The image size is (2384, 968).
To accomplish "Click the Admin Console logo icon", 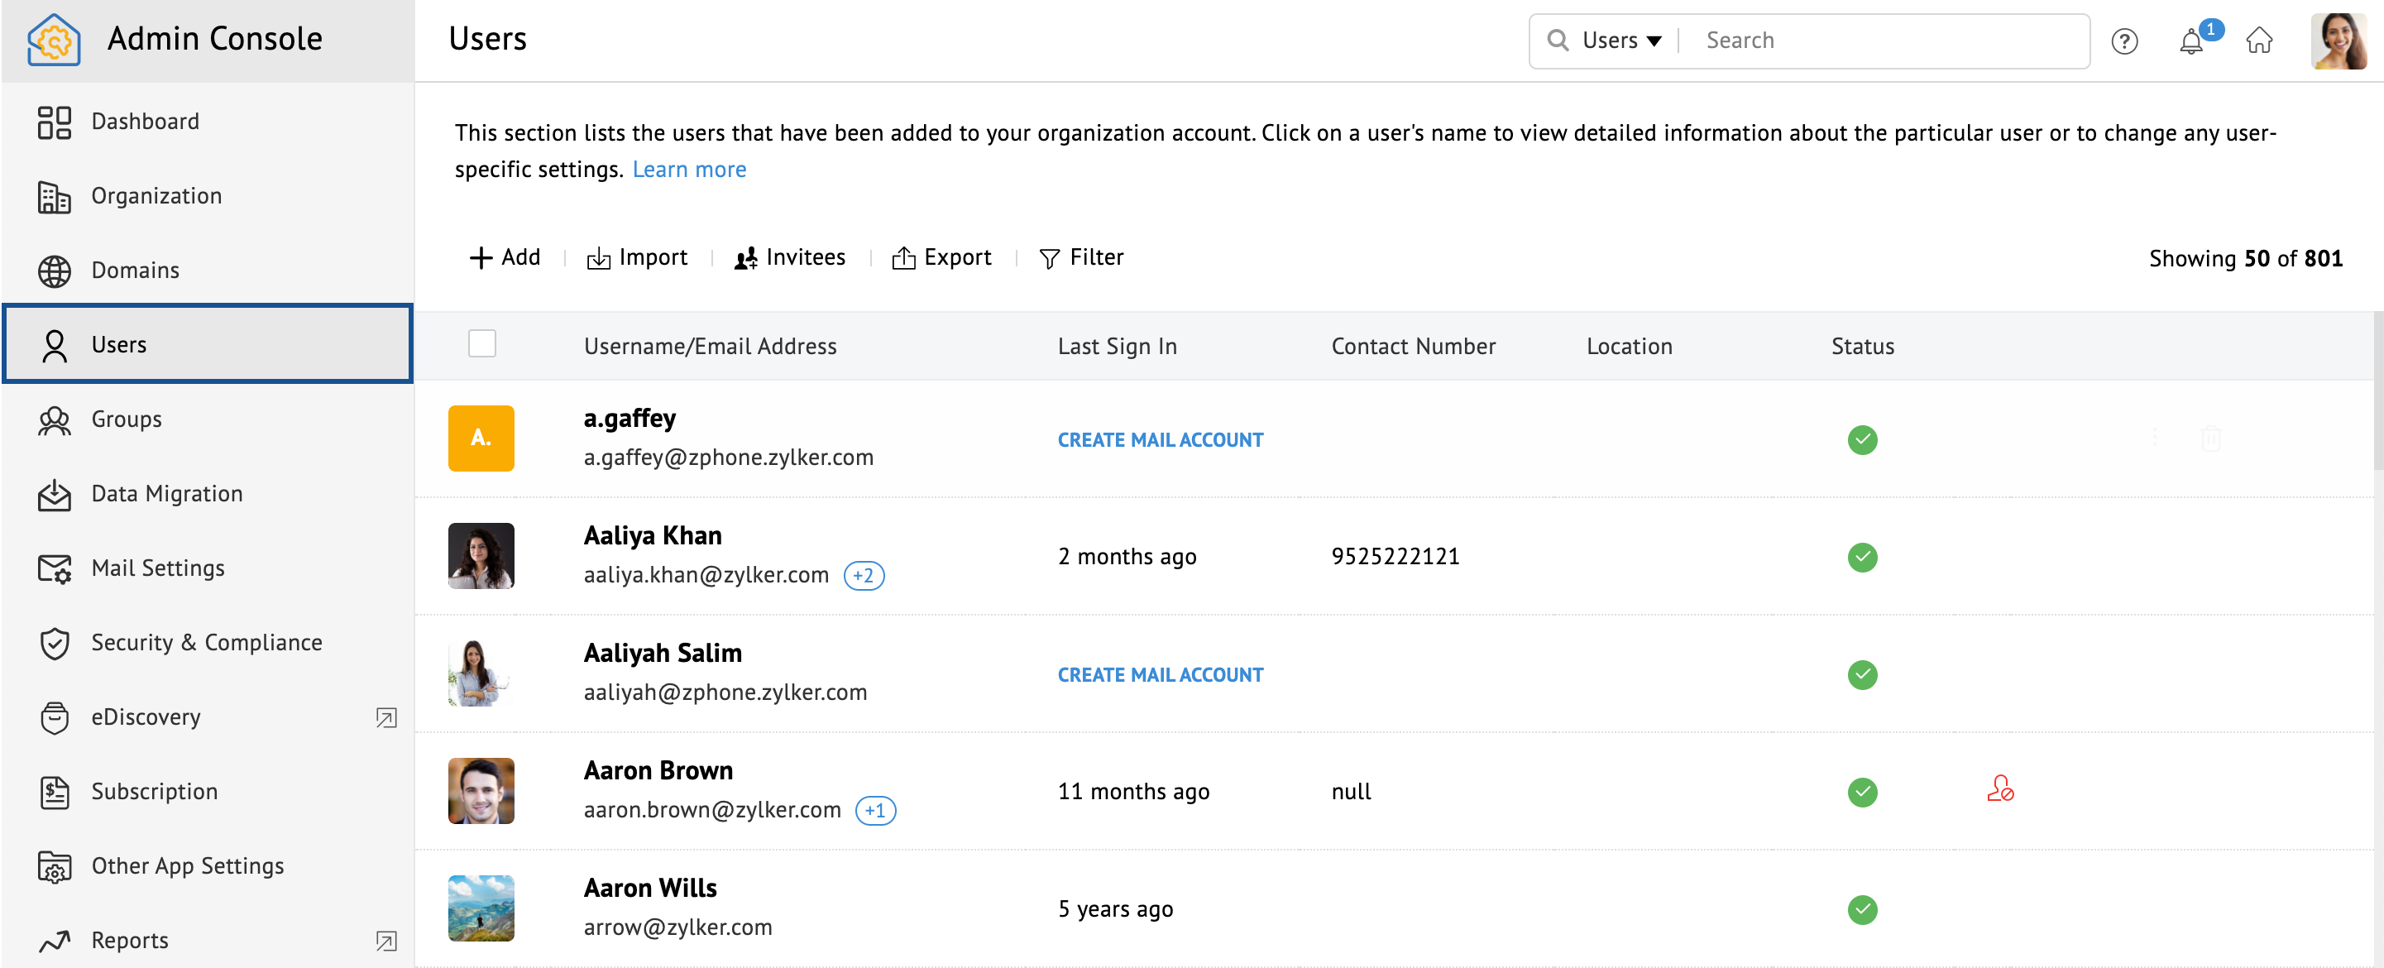I will coord(54,39).
